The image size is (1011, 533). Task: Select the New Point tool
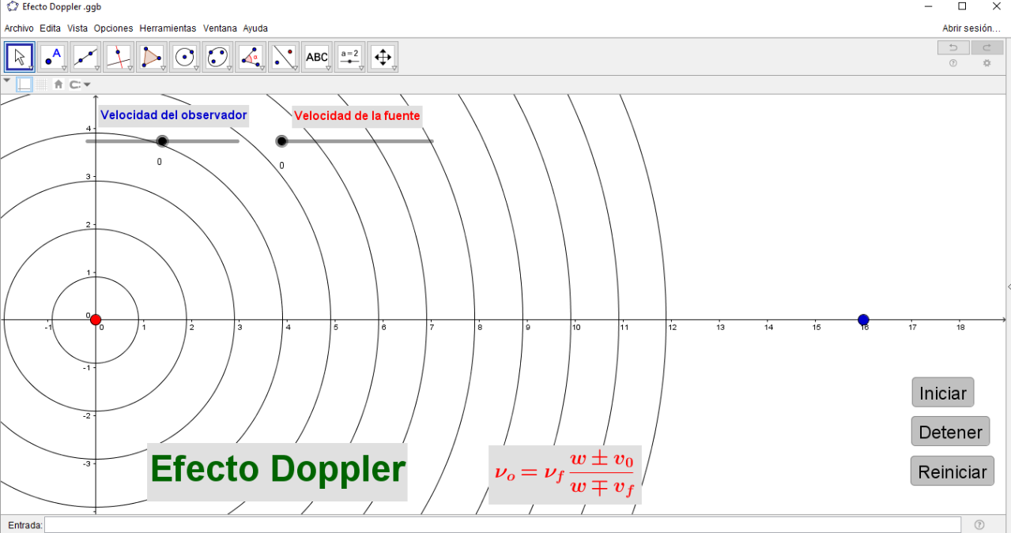click(x=53, y=57)
